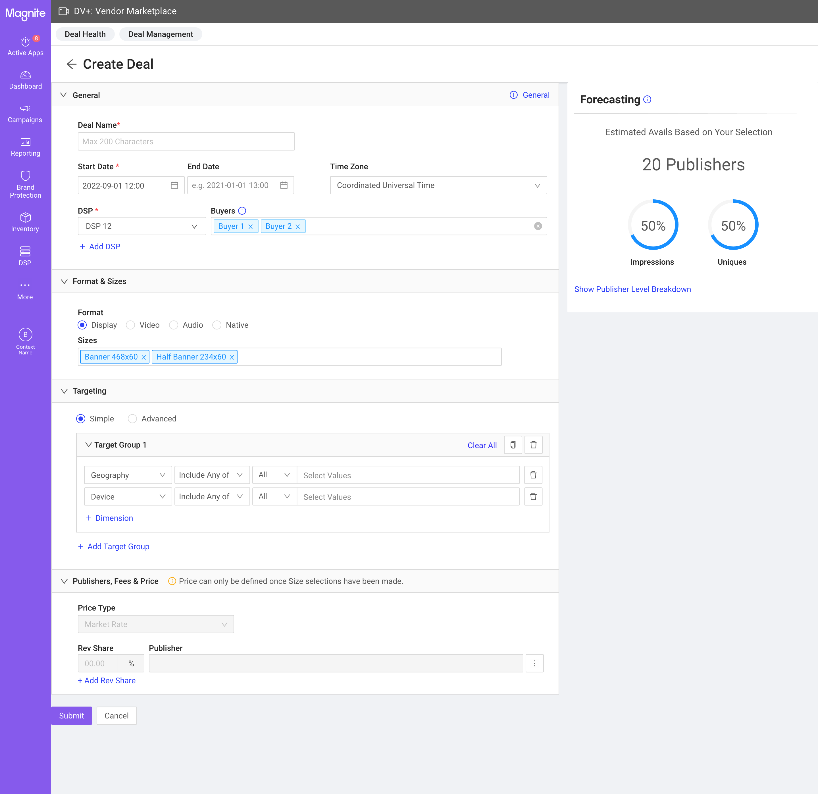Select Audio format radio button
The image size is (818, 794).
coord(174,325)
